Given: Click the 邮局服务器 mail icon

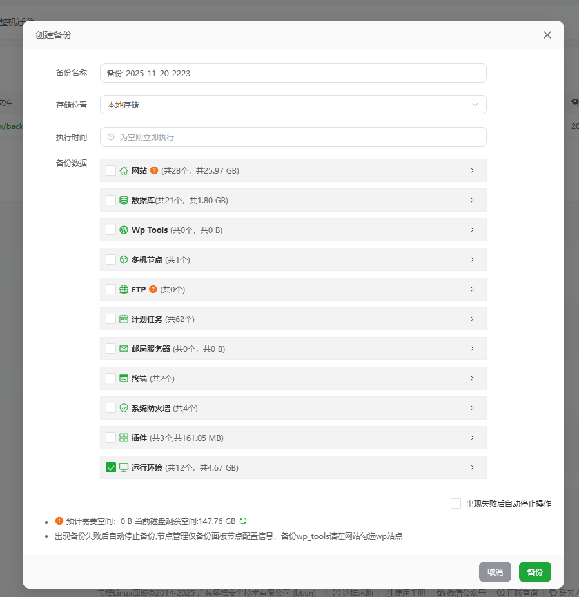Looking at the screenshot, I should point(124,348).
